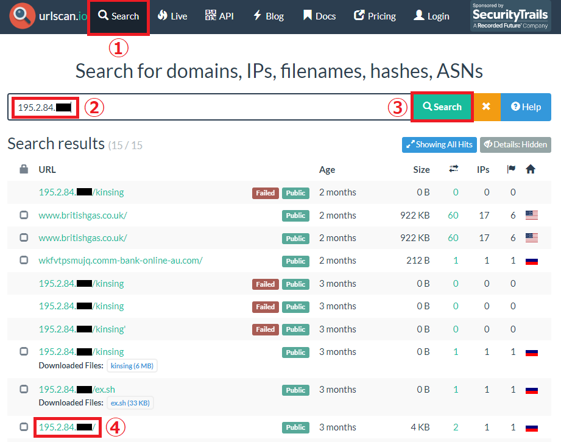Check the box for first britishgas.co.uk result

tap(24, 215)
